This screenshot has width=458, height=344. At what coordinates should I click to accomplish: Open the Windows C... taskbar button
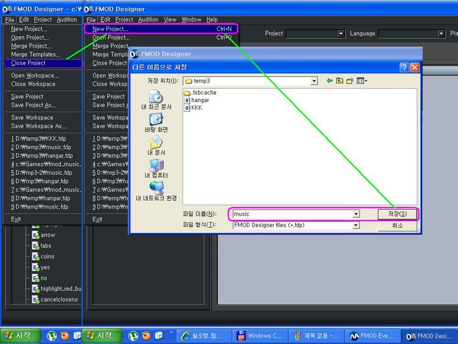point(260,336)
